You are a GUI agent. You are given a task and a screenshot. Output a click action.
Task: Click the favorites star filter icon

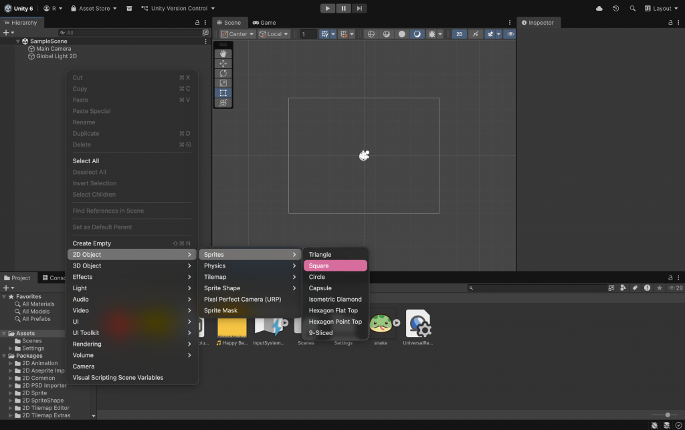[659, 288]
